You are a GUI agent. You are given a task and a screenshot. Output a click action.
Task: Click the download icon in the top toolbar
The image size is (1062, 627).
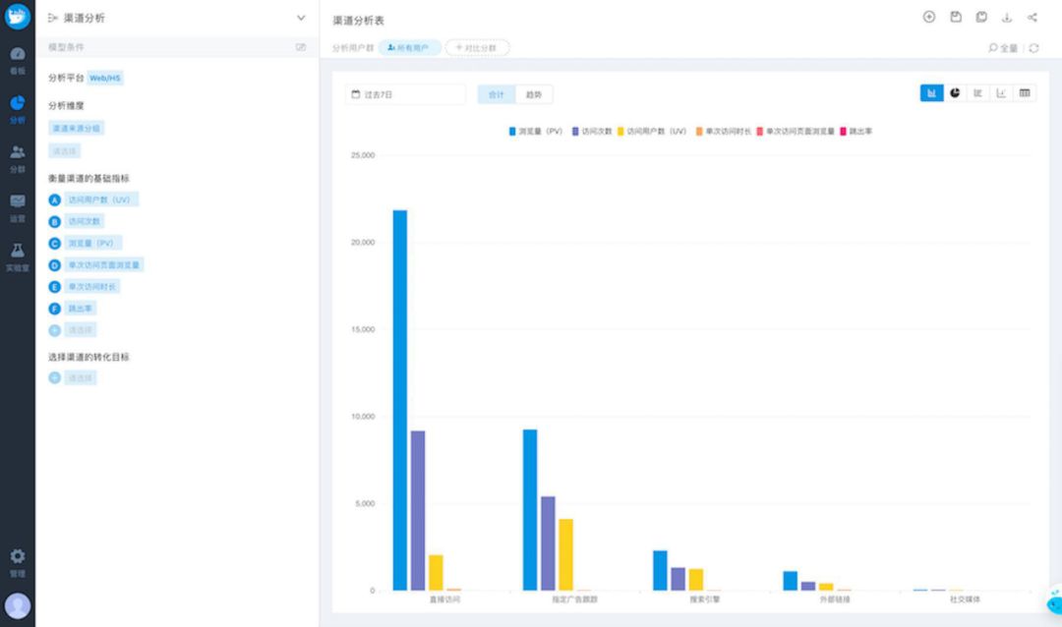pyautogui.click(x=1006, y=18)
